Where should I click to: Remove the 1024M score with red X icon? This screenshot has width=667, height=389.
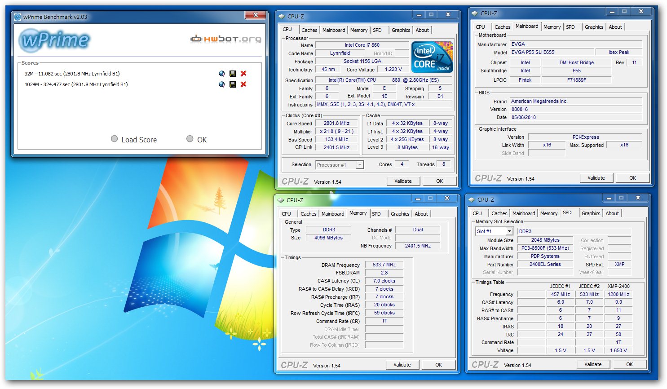[x=243, y=84]
